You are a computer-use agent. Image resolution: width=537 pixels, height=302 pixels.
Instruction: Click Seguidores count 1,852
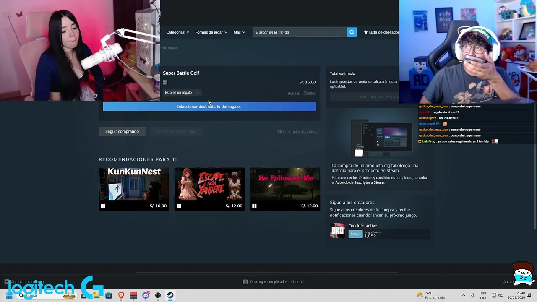pos(370,236)
